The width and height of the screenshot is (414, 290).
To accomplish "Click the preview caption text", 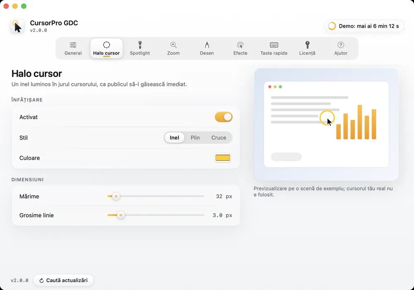I will click(x=323, y=192).
